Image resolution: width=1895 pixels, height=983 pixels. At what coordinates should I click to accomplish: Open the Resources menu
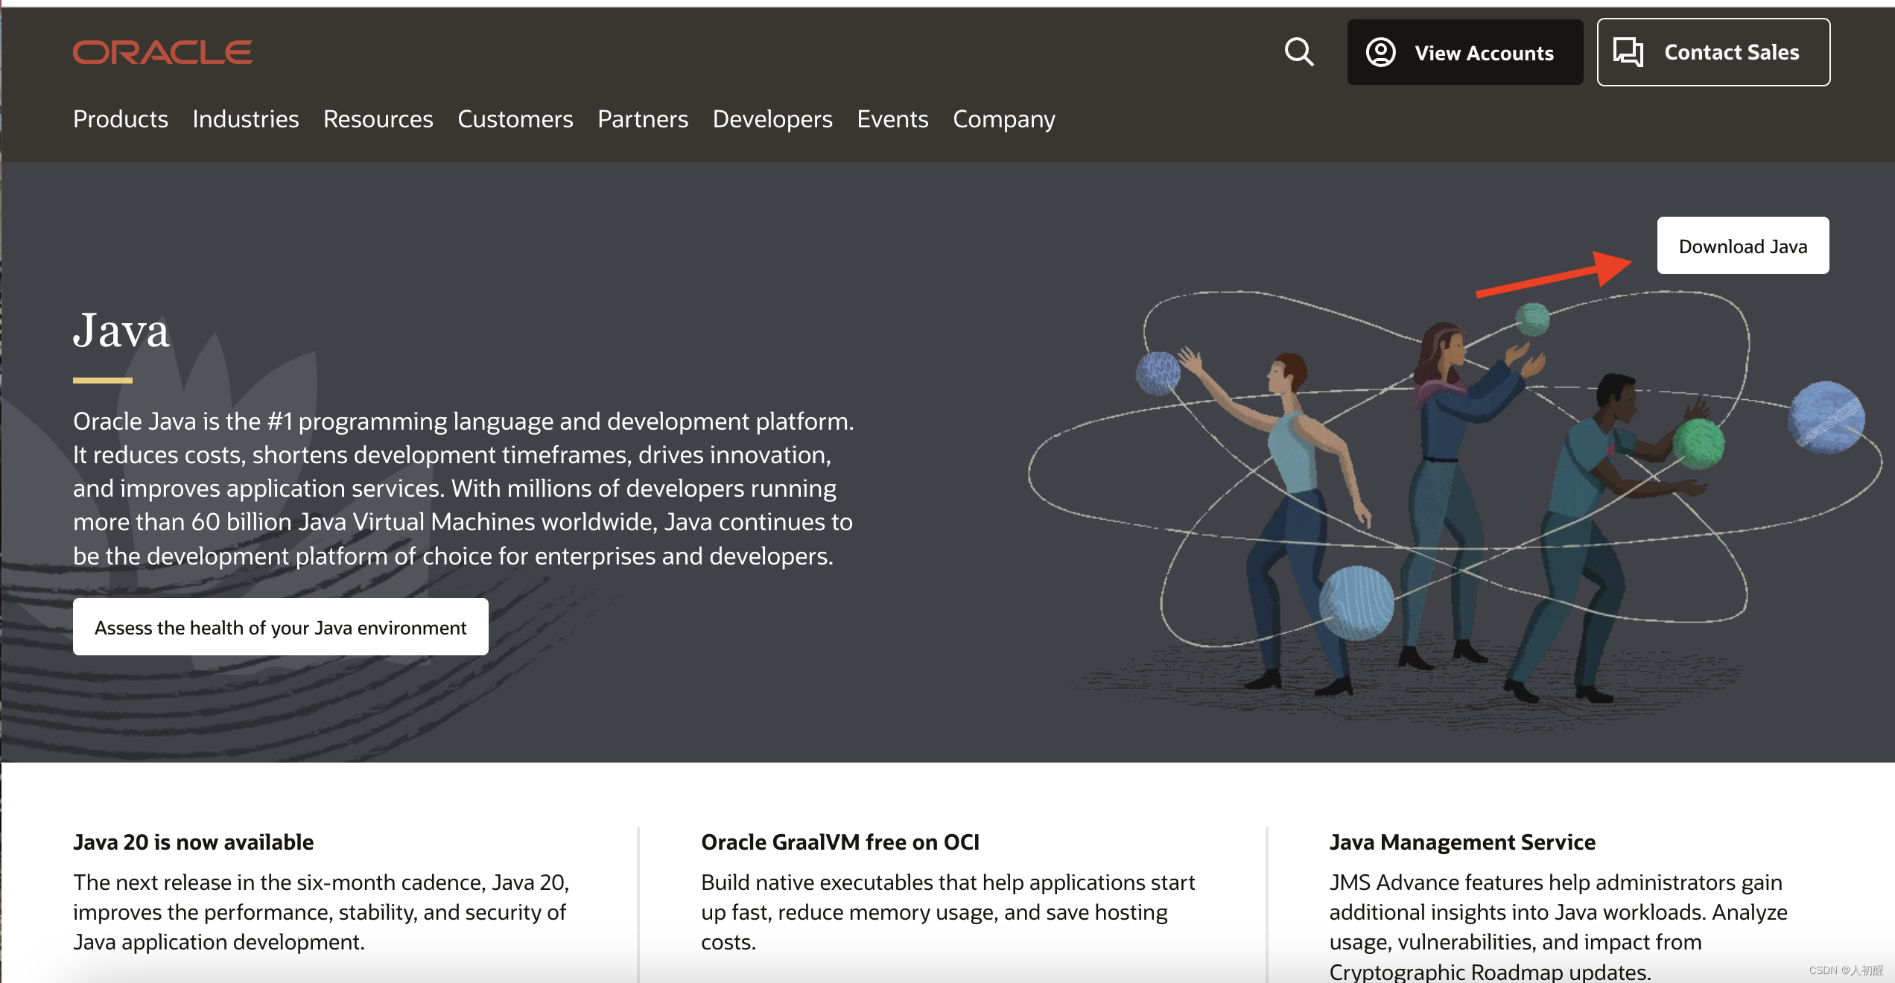378,119
